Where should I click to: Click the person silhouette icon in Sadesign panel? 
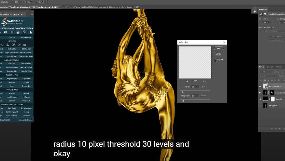click(x=31, y=32)
